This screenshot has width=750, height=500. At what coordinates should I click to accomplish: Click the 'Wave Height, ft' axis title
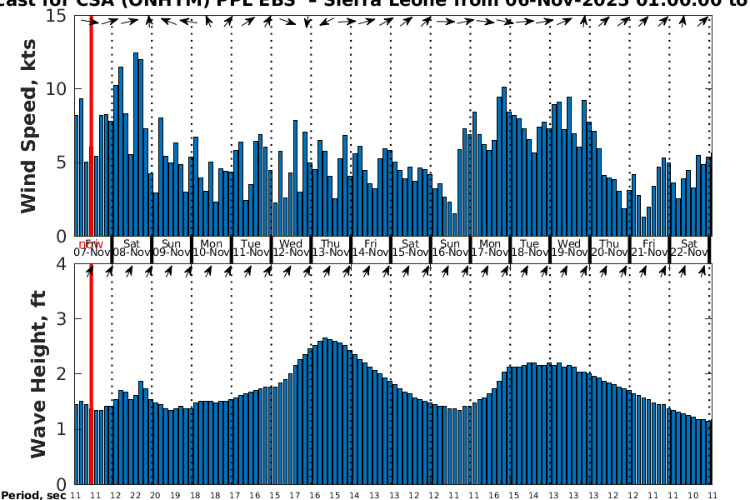(37, 375)
